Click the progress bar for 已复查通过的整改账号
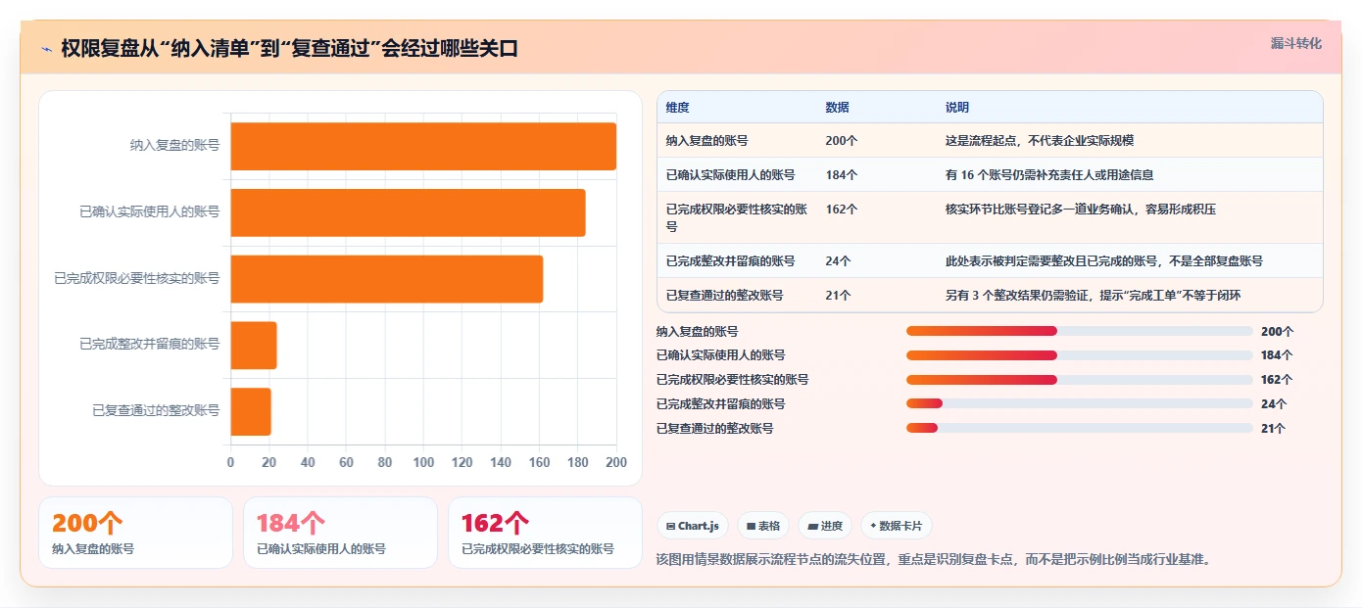1362x608 pixels. coord(1080,428)
